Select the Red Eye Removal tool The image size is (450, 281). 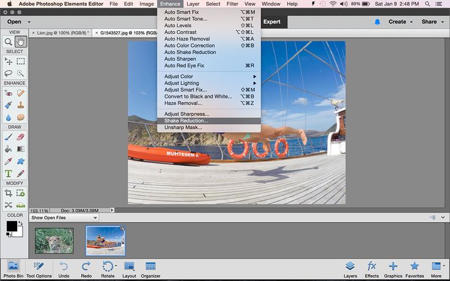point(9,93)
